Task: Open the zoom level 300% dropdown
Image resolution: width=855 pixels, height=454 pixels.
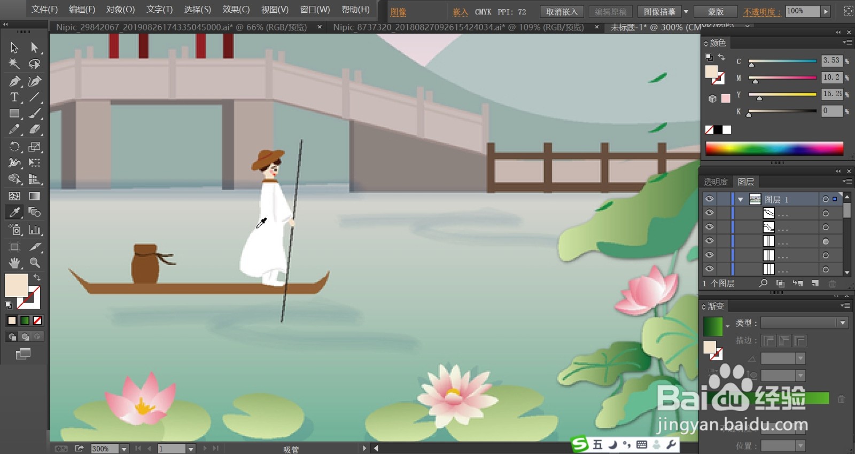Action: (x=124, y=449)
